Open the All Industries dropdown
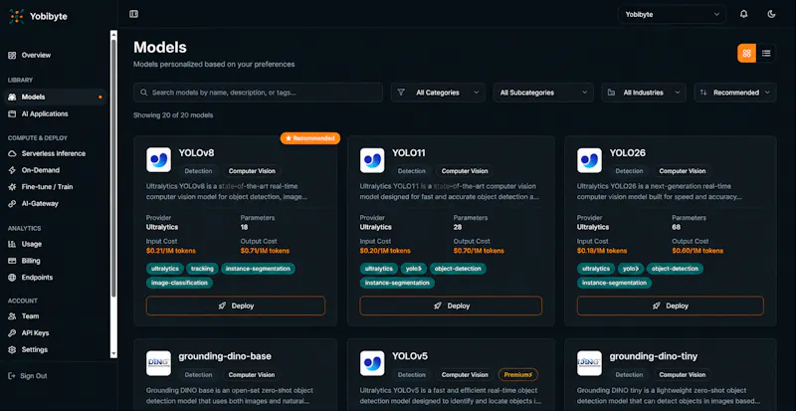 point(644,93)
